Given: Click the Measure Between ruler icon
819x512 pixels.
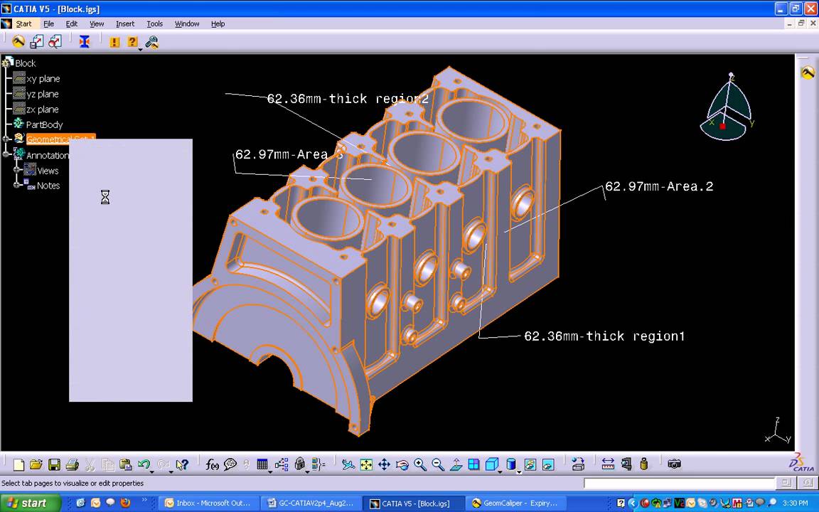Looking at the screenshot, I should pos(608,464).
